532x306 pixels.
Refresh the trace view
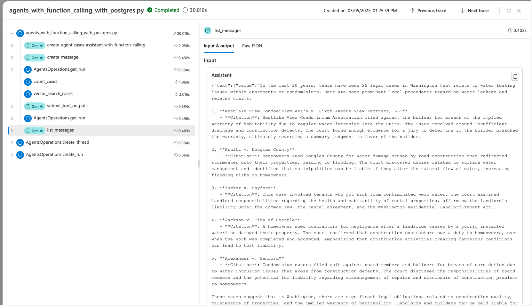pos(508,11)
